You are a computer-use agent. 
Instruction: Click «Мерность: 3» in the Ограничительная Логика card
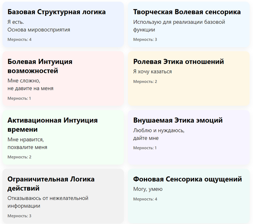[x=20, y=216]
